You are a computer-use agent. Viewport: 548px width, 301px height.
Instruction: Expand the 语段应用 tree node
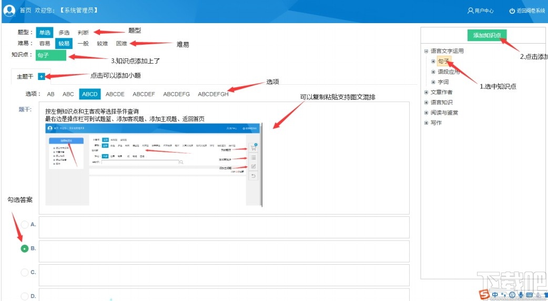pyautogui.click(x=433, y=72)
